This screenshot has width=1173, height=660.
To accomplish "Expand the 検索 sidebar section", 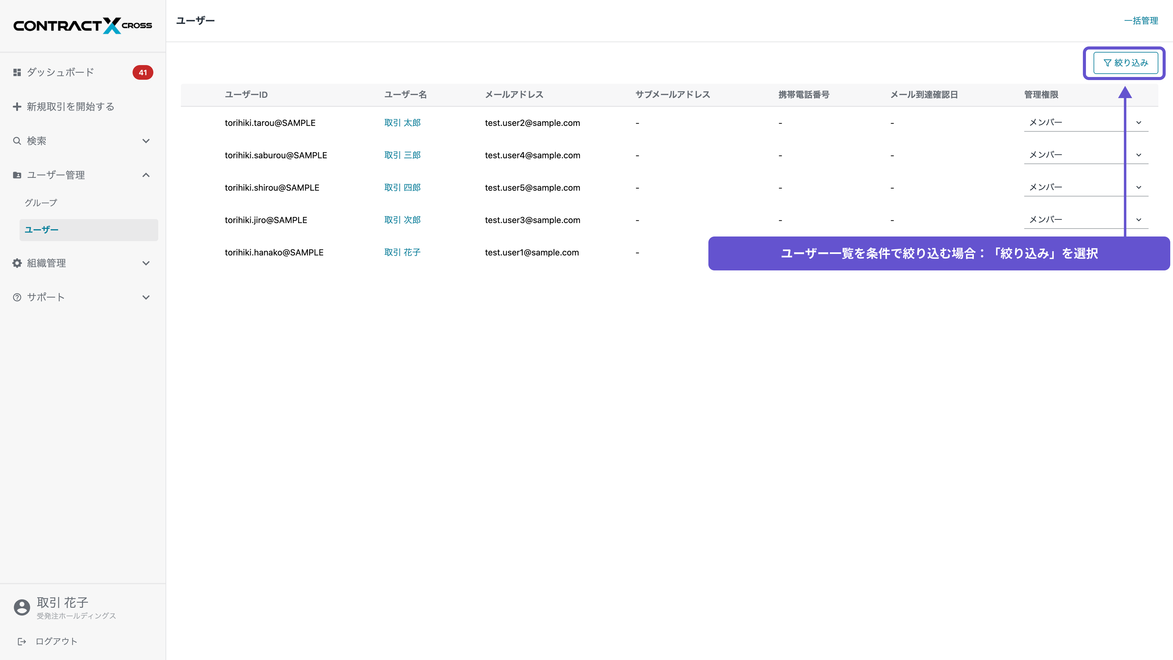I will pos(146,141).
